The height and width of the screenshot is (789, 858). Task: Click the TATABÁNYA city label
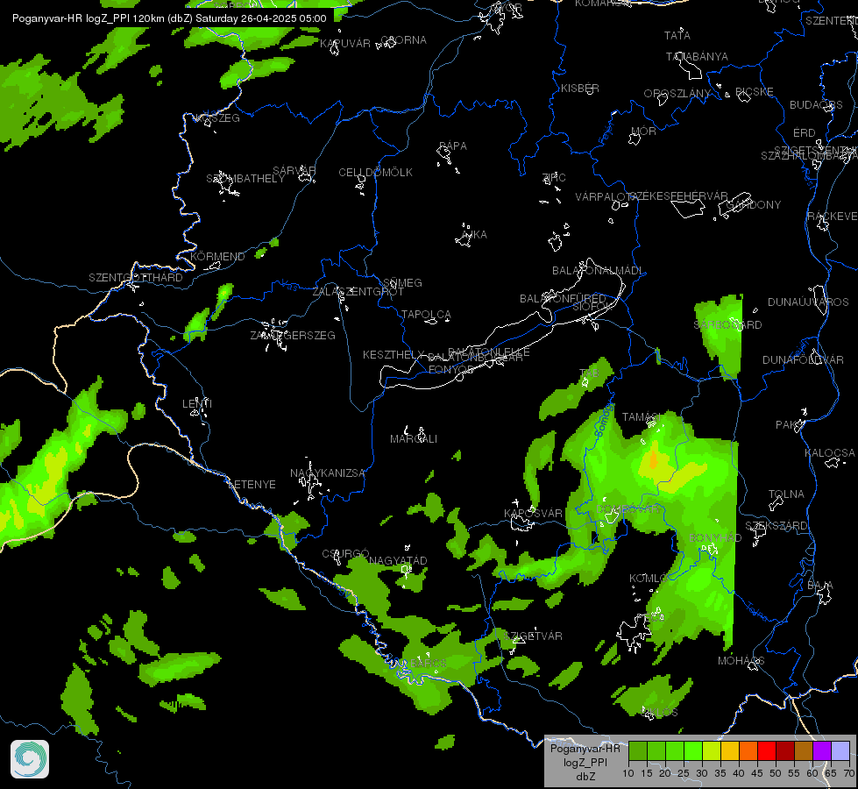(x=697, y=57)
